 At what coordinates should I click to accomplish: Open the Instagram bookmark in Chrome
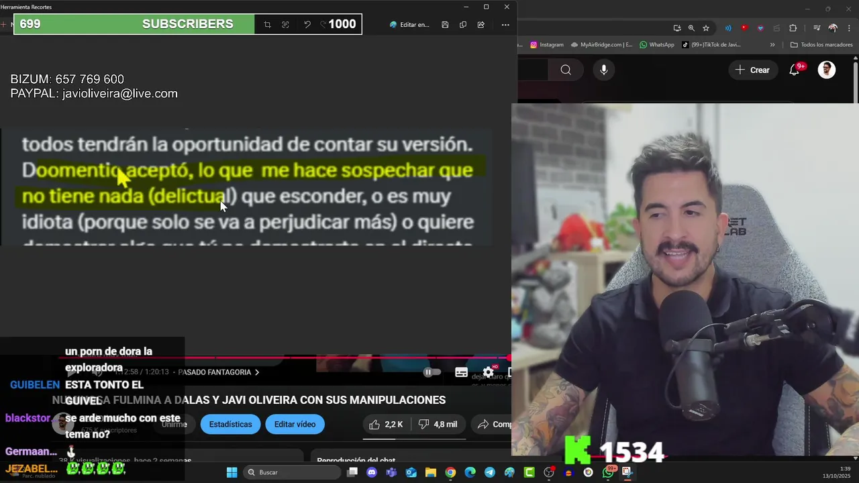tap(547, 45)
